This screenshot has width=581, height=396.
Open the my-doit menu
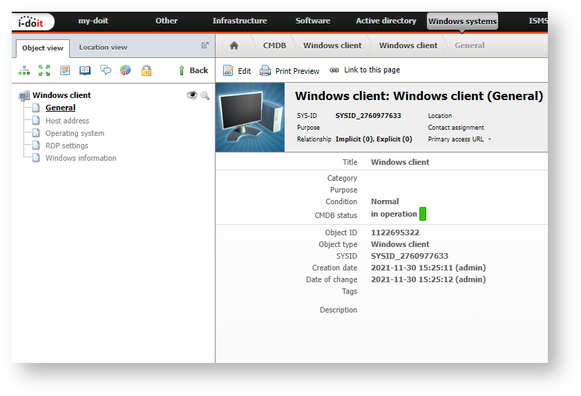tap(93, 21)
